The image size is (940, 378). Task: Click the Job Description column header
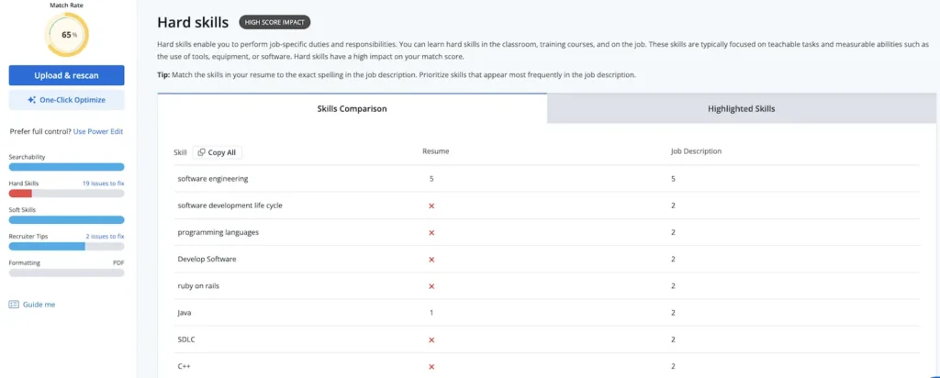(696, 151)
